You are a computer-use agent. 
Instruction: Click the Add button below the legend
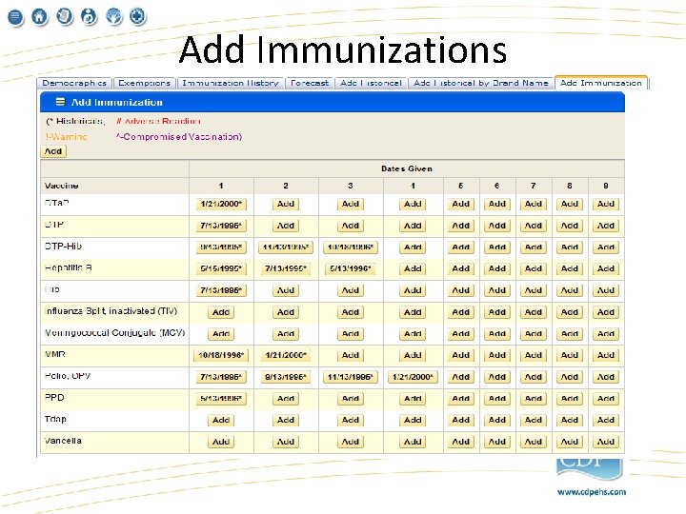pos(53,151)
